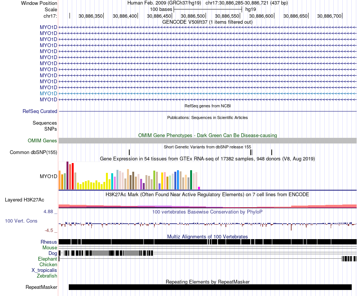The image size is (357, 296).
Task: Click the Repeating Elements by RepeatMasker title
Action: click(x=207, y=282)
